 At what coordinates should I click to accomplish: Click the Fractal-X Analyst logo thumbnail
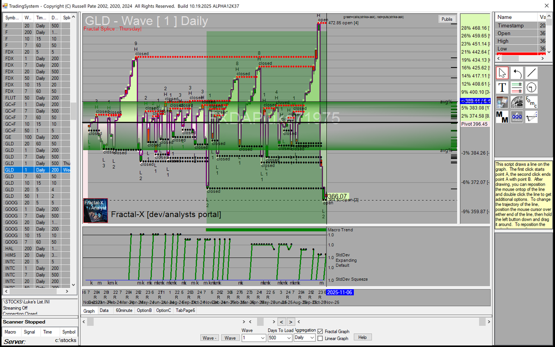tap(95, 211)
